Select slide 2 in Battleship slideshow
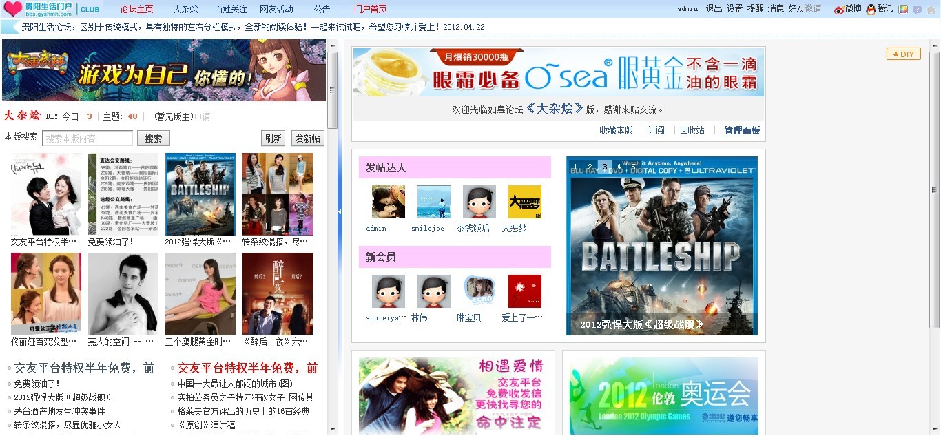 click(x=590, y=167)
